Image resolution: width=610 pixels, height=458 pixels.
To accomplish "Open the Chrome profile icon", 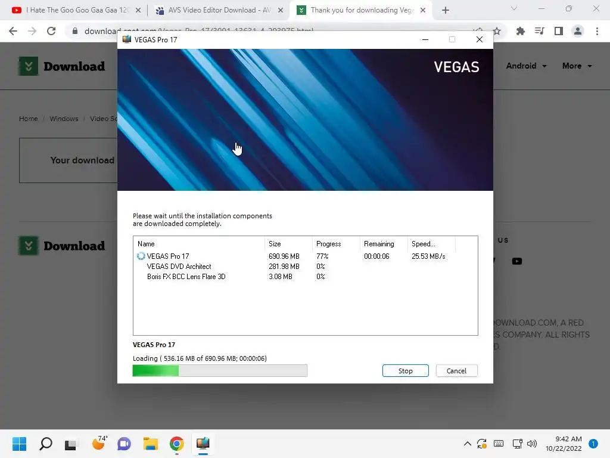I will pos(578,31).
